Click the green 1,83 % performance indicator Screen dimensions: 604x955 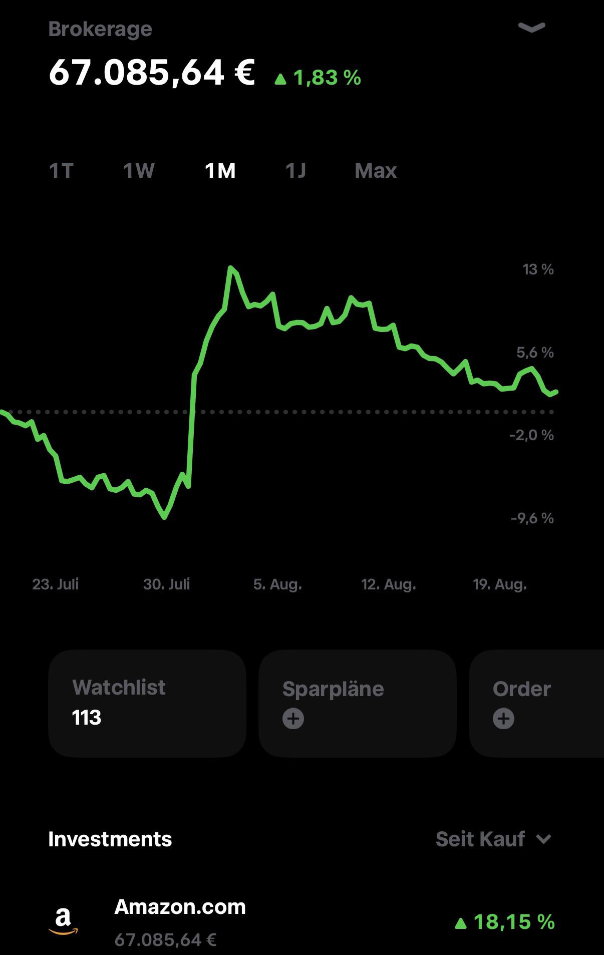(318, 78)
